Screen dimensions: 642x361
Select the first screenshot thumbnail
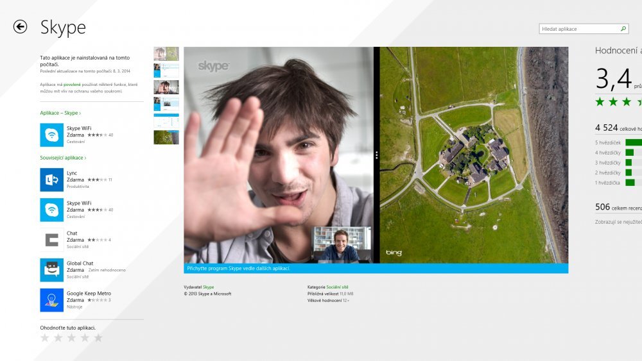166,54
